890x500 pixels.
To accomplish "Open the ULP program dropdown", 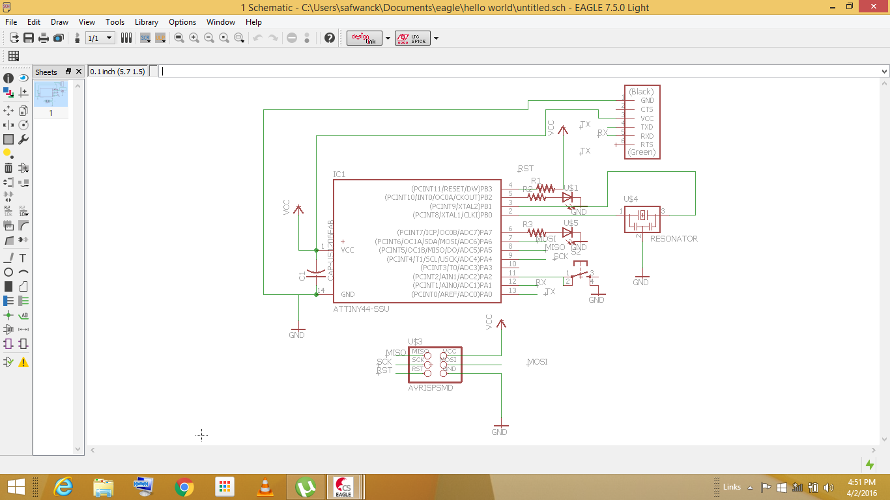I will click(160, 38).
